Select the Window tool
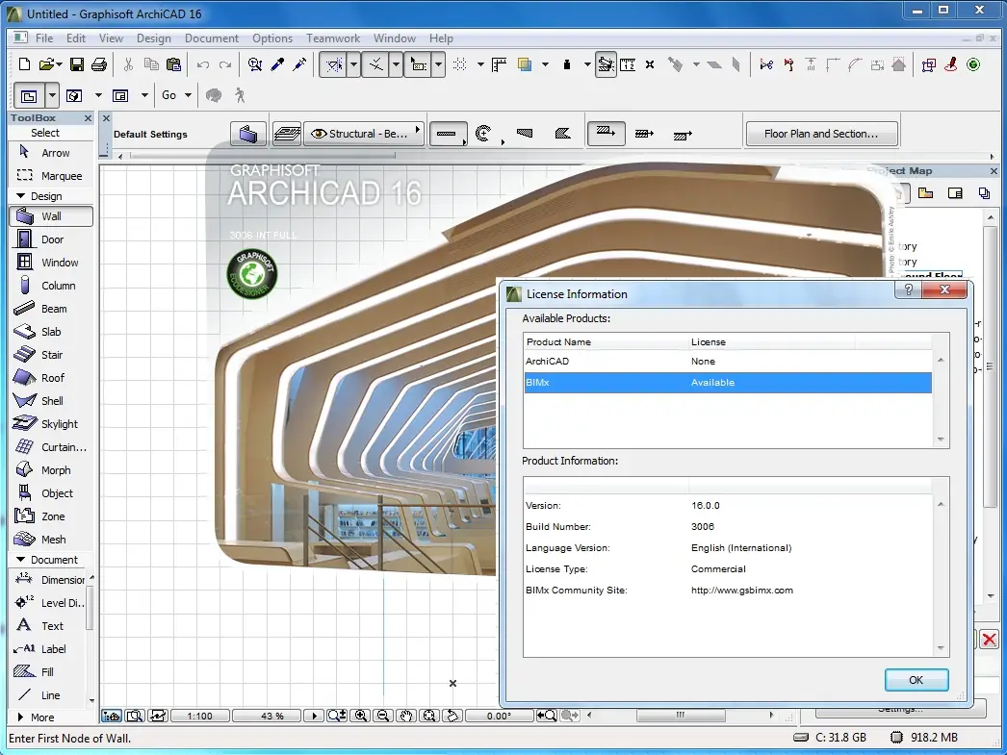 pos(51,263)
